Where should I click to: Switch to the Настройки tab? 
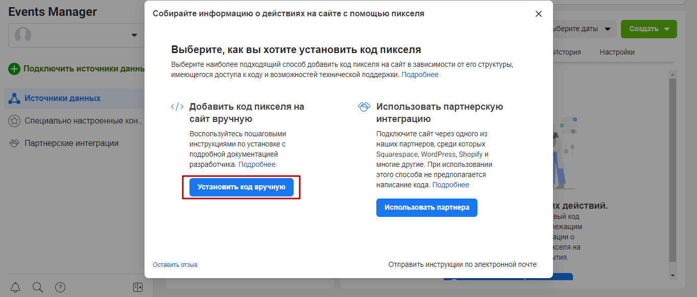pos(617,52)
